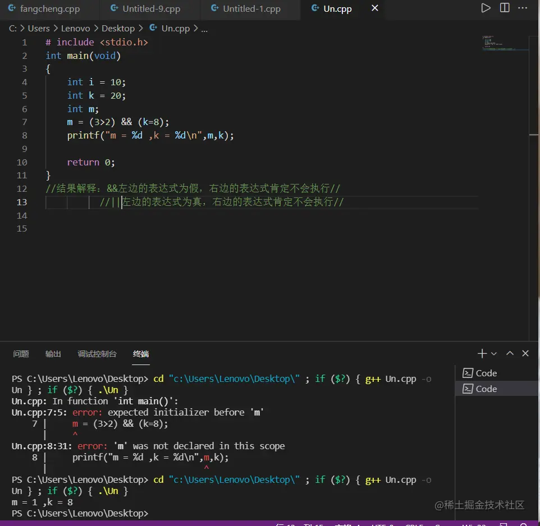Screen dimensions: 540x526
Task: Click the 'int m;' declaration line
Action: [x=83, y=109]
